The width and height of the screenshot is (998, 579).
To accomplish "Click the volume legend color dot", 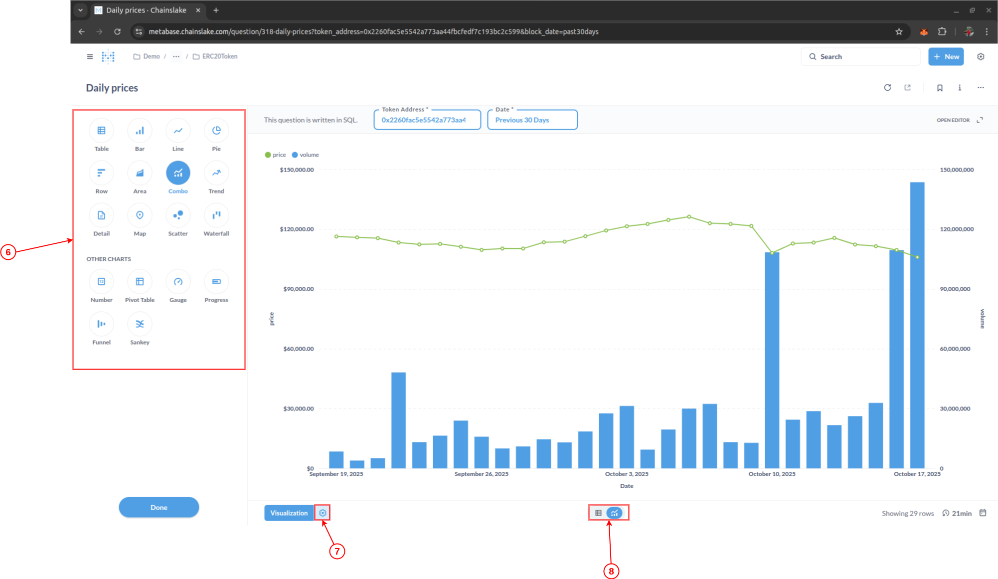I will coord(295,155).
